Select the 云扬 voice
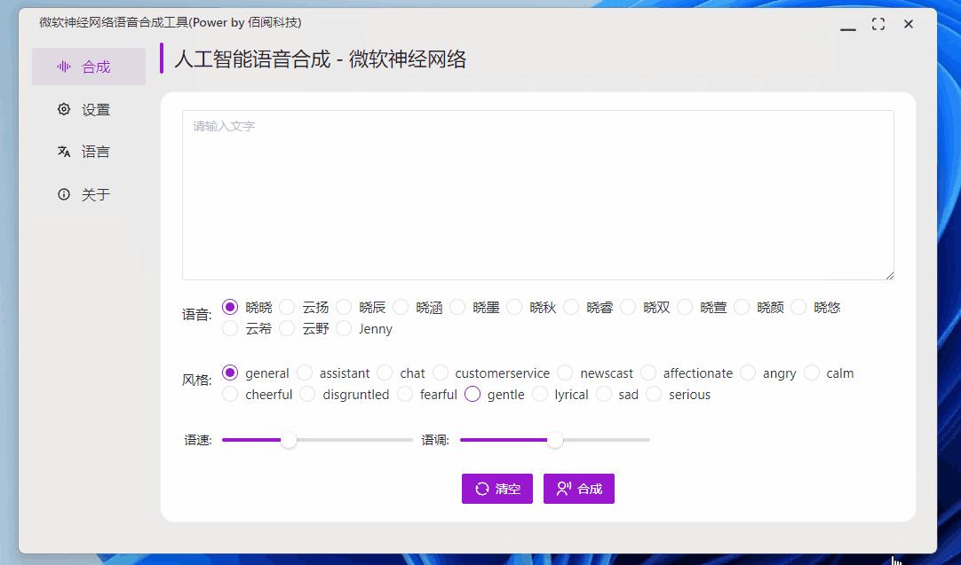 tap(287, 307)
